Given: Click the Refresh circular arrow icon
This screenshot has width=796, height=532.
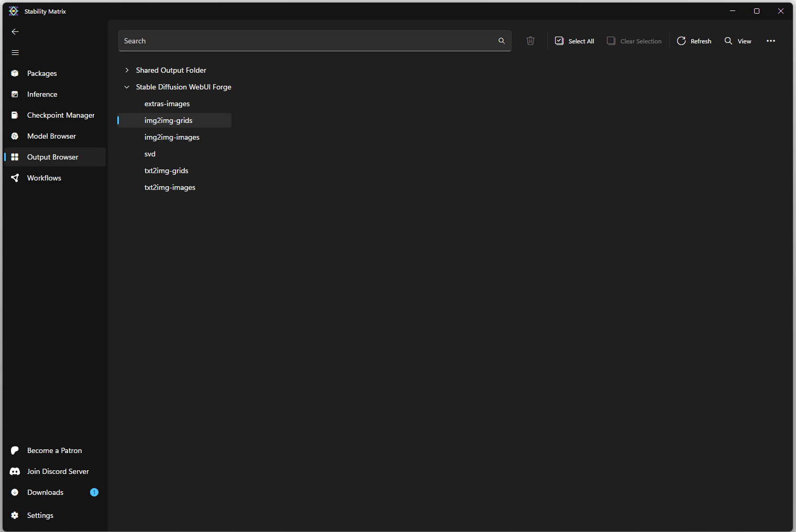Looking at the screenshot, I should [x=681, y=41].
